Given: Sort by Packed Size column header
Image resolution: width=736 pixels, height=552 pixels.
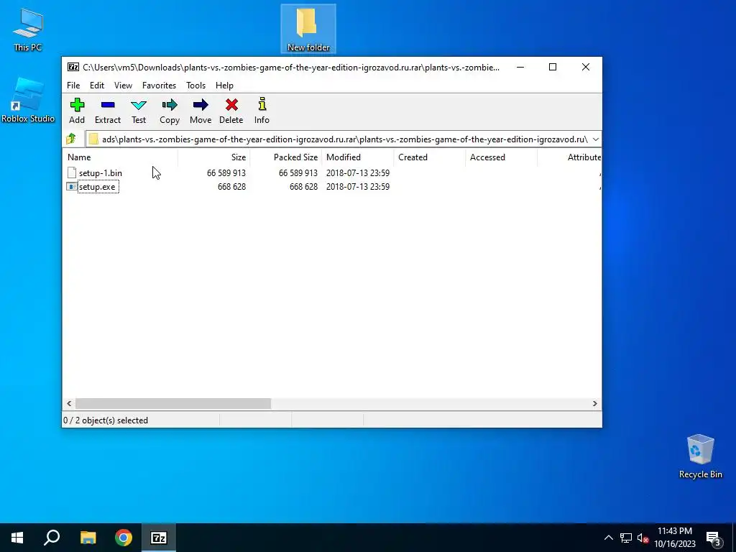Looking at the screenshot, I should [x=286, y=157].
